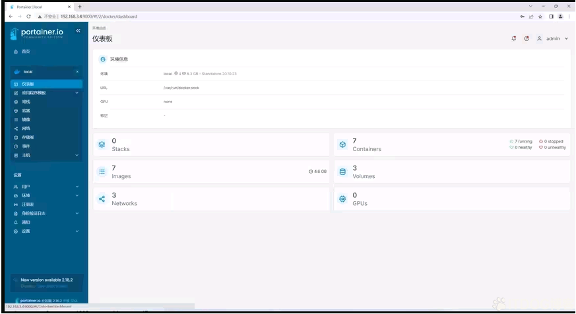
Task: Collapse the Portainer sidebar with double-chevron icon
Action: pyautogui.click(x=78, y=31)
